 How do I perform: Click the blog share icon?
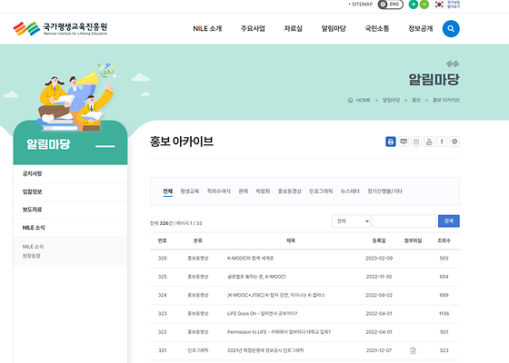pos(404,142)
